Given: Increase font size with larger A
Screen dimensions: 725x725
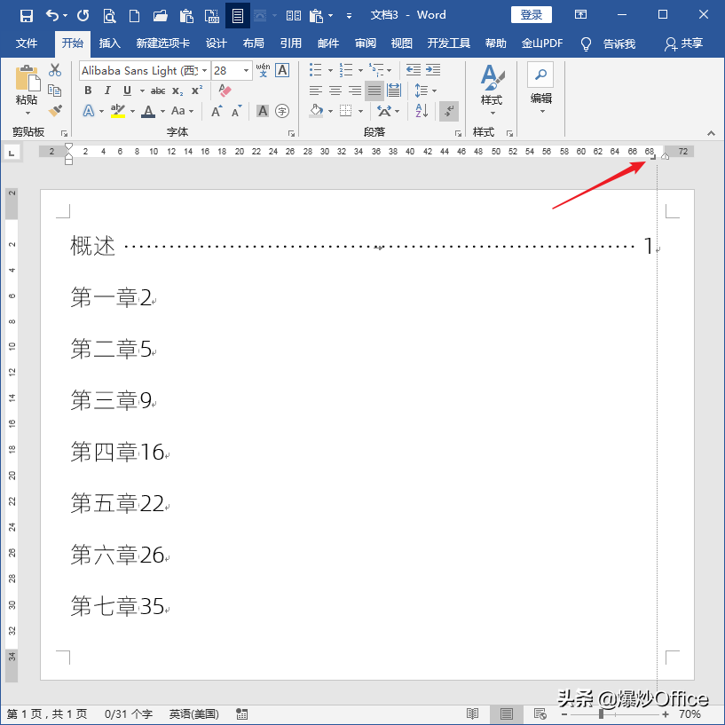Looking at the screenshot, I should pyautogui.click(x=217, y=111).
